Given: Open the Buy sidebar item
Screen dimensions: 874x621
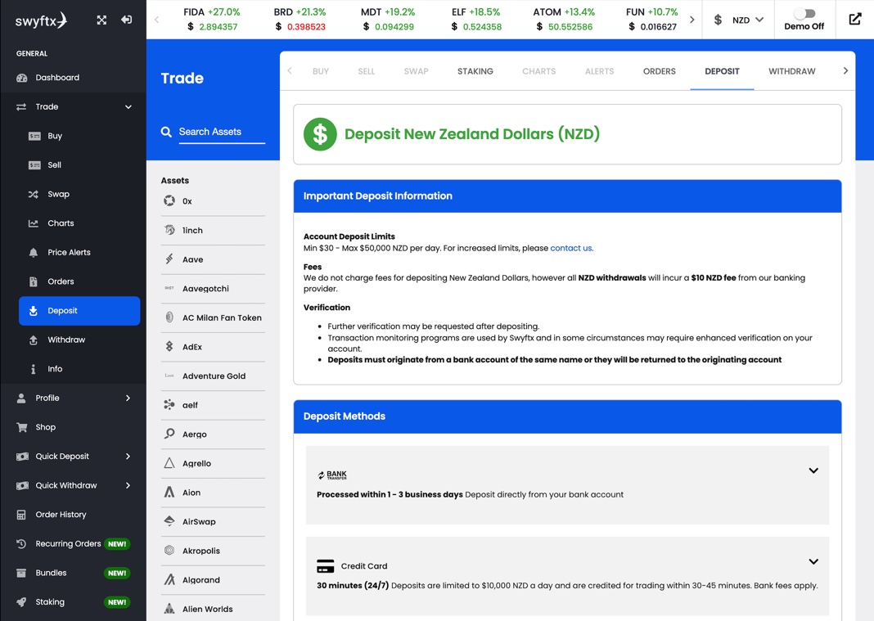Looking at the screenshot, I should (x=79, y=136).
